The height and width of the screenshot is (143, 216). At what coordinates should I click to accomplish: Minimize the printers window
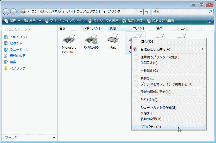tap(193, 5)
